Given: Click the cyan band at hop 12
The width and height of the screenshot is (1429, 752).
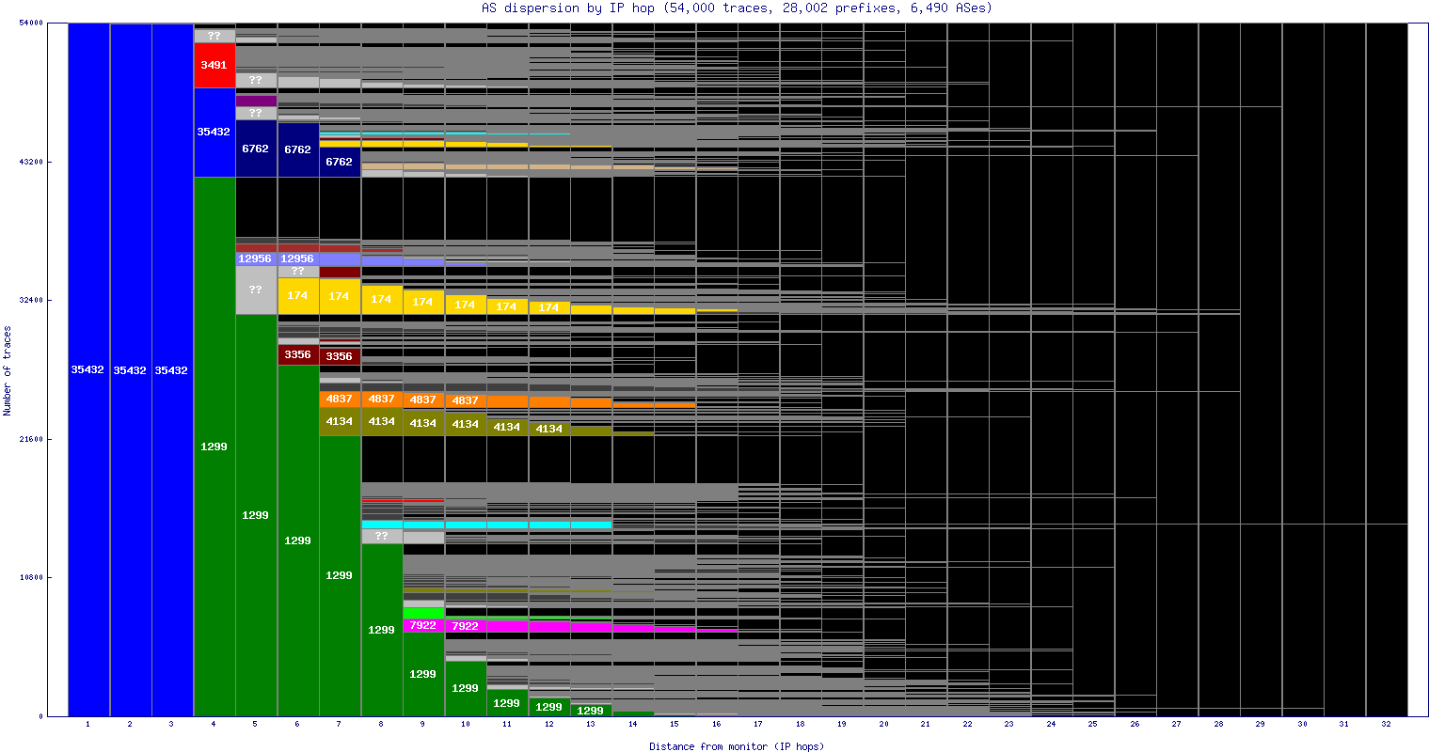Looking at the screenshot, I should (x=549, y=525).
